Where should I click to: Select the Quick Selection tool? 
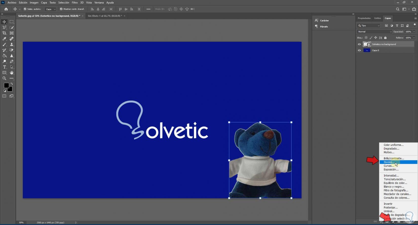[x=12, y=27]
